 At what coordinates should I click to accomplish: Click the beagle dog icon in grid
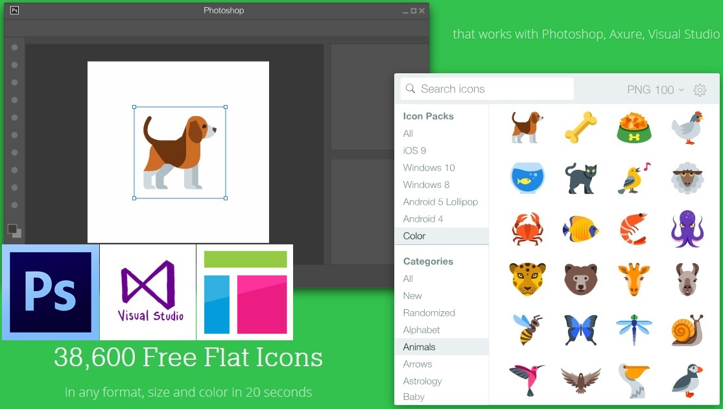527,126
